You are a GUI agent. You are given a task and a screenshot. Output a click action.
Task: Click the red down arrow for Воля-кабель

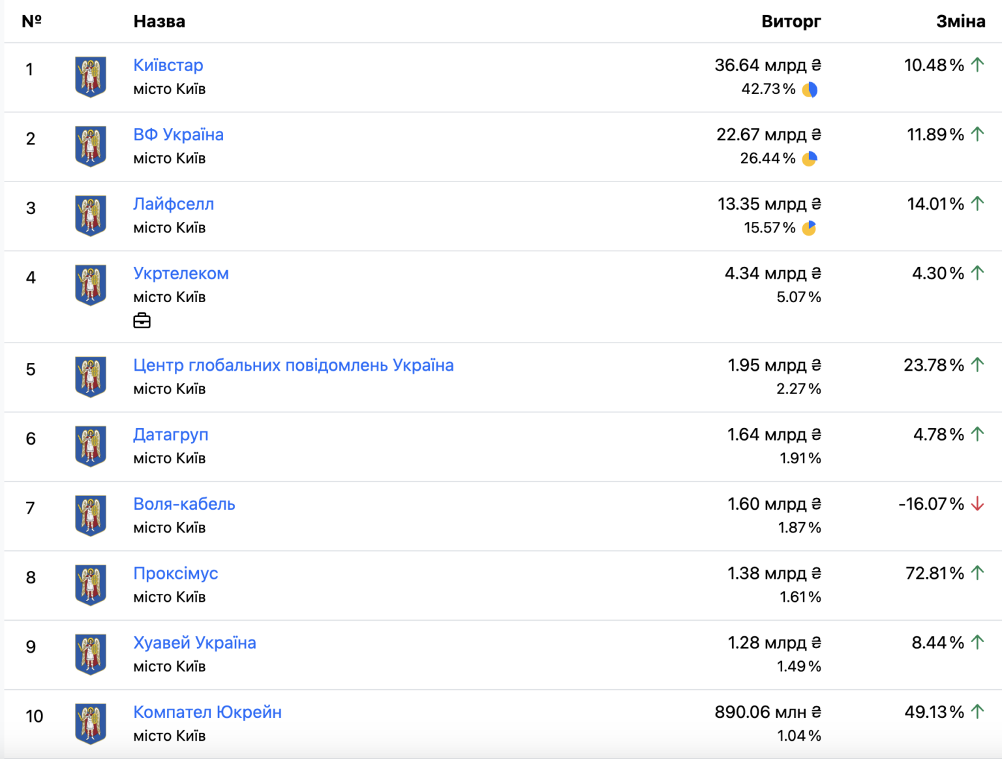(977, 504)
